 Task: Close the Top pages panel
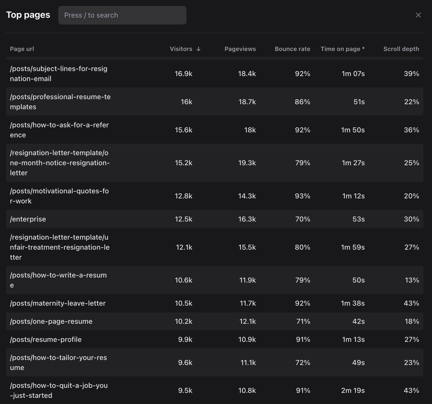tap(418, 15)
